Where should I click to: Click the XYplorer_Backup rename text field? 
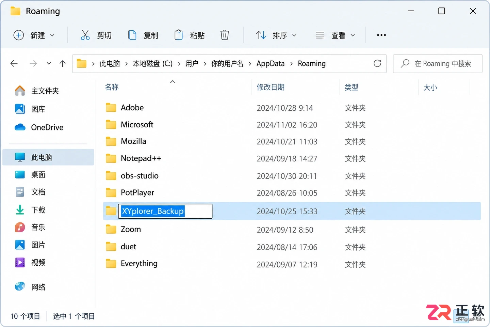click(165, 211)
